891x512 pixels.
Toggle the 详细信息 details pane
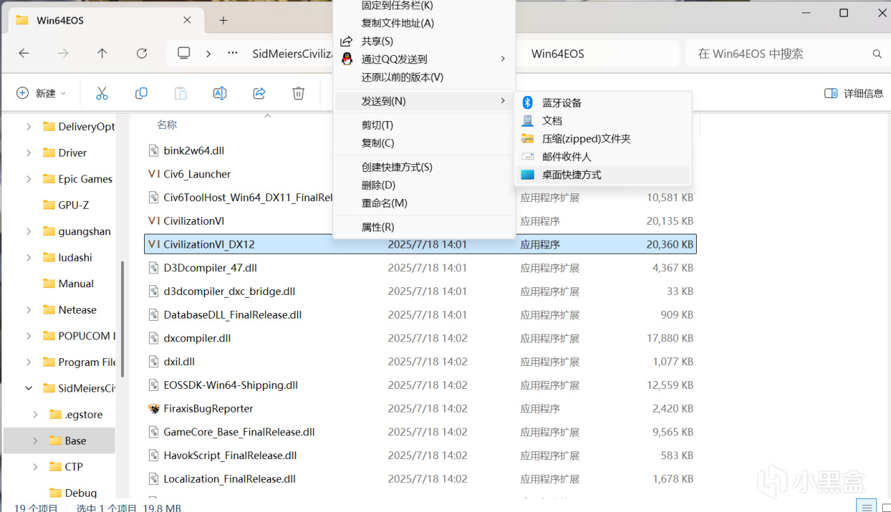(x=853, y=93)
